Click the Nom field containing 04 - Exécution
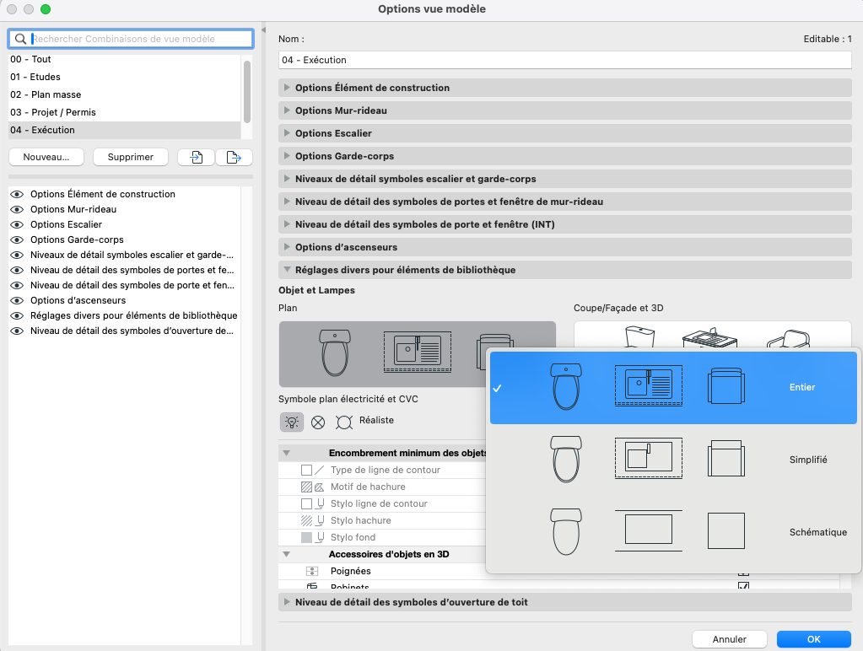The height and width of the screenshot is (651, 863). [x=565, y=60]
